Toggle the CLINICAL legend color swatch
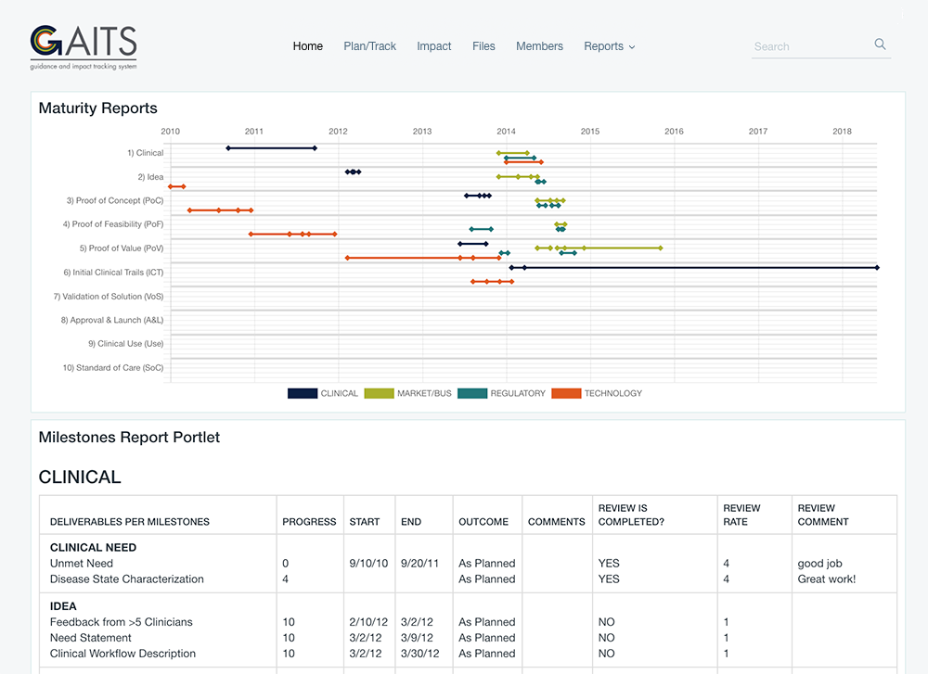 [302, 393]
